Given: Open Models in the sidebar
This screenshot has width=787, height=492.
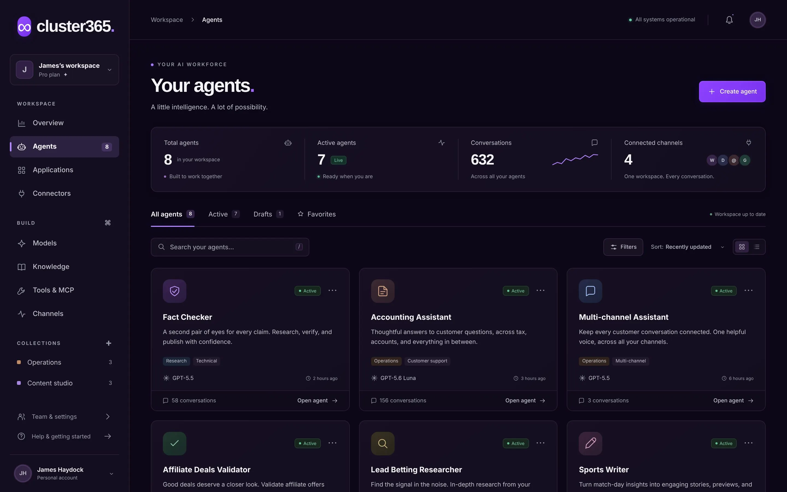Looking at the screenshot, I should click(64, 243).
